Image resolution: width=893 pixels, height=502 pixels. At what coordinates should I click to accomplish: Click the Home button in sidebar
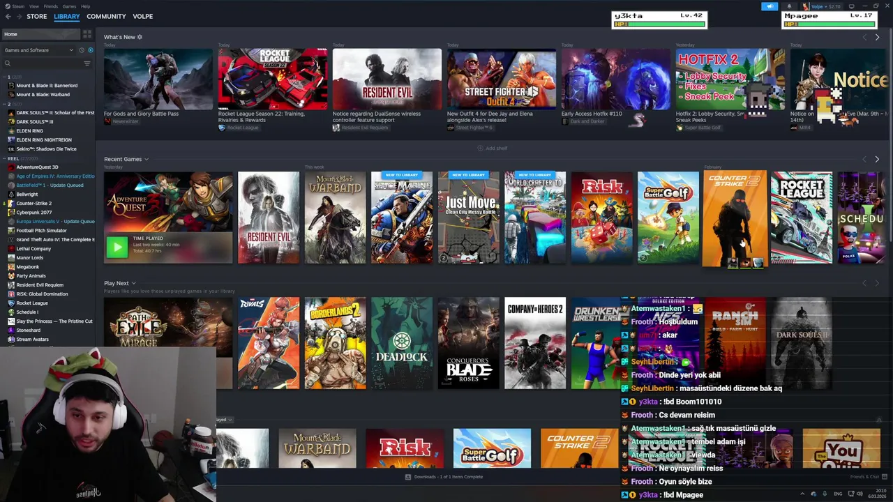40,33
